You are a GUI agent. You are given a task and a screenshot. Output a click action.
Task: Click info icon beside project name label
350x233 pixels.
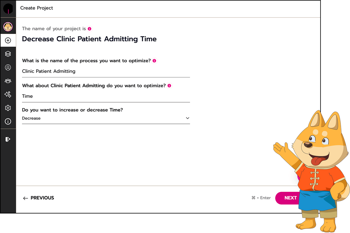(90, 29)
